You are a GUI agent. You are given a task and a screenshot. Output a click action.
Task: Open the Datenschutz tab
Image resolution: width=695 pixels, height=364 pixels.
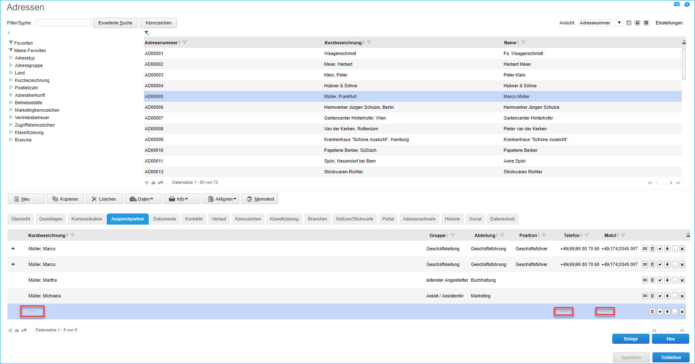tap(502, 219)
